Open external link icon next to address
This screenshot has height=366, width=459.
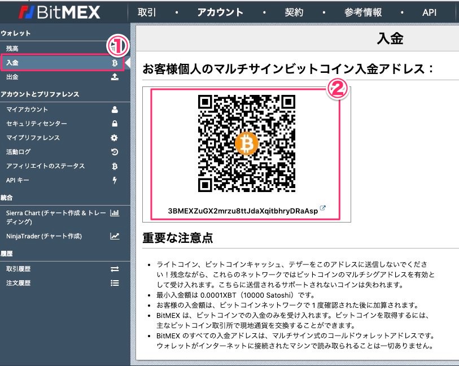click(322, 208)
